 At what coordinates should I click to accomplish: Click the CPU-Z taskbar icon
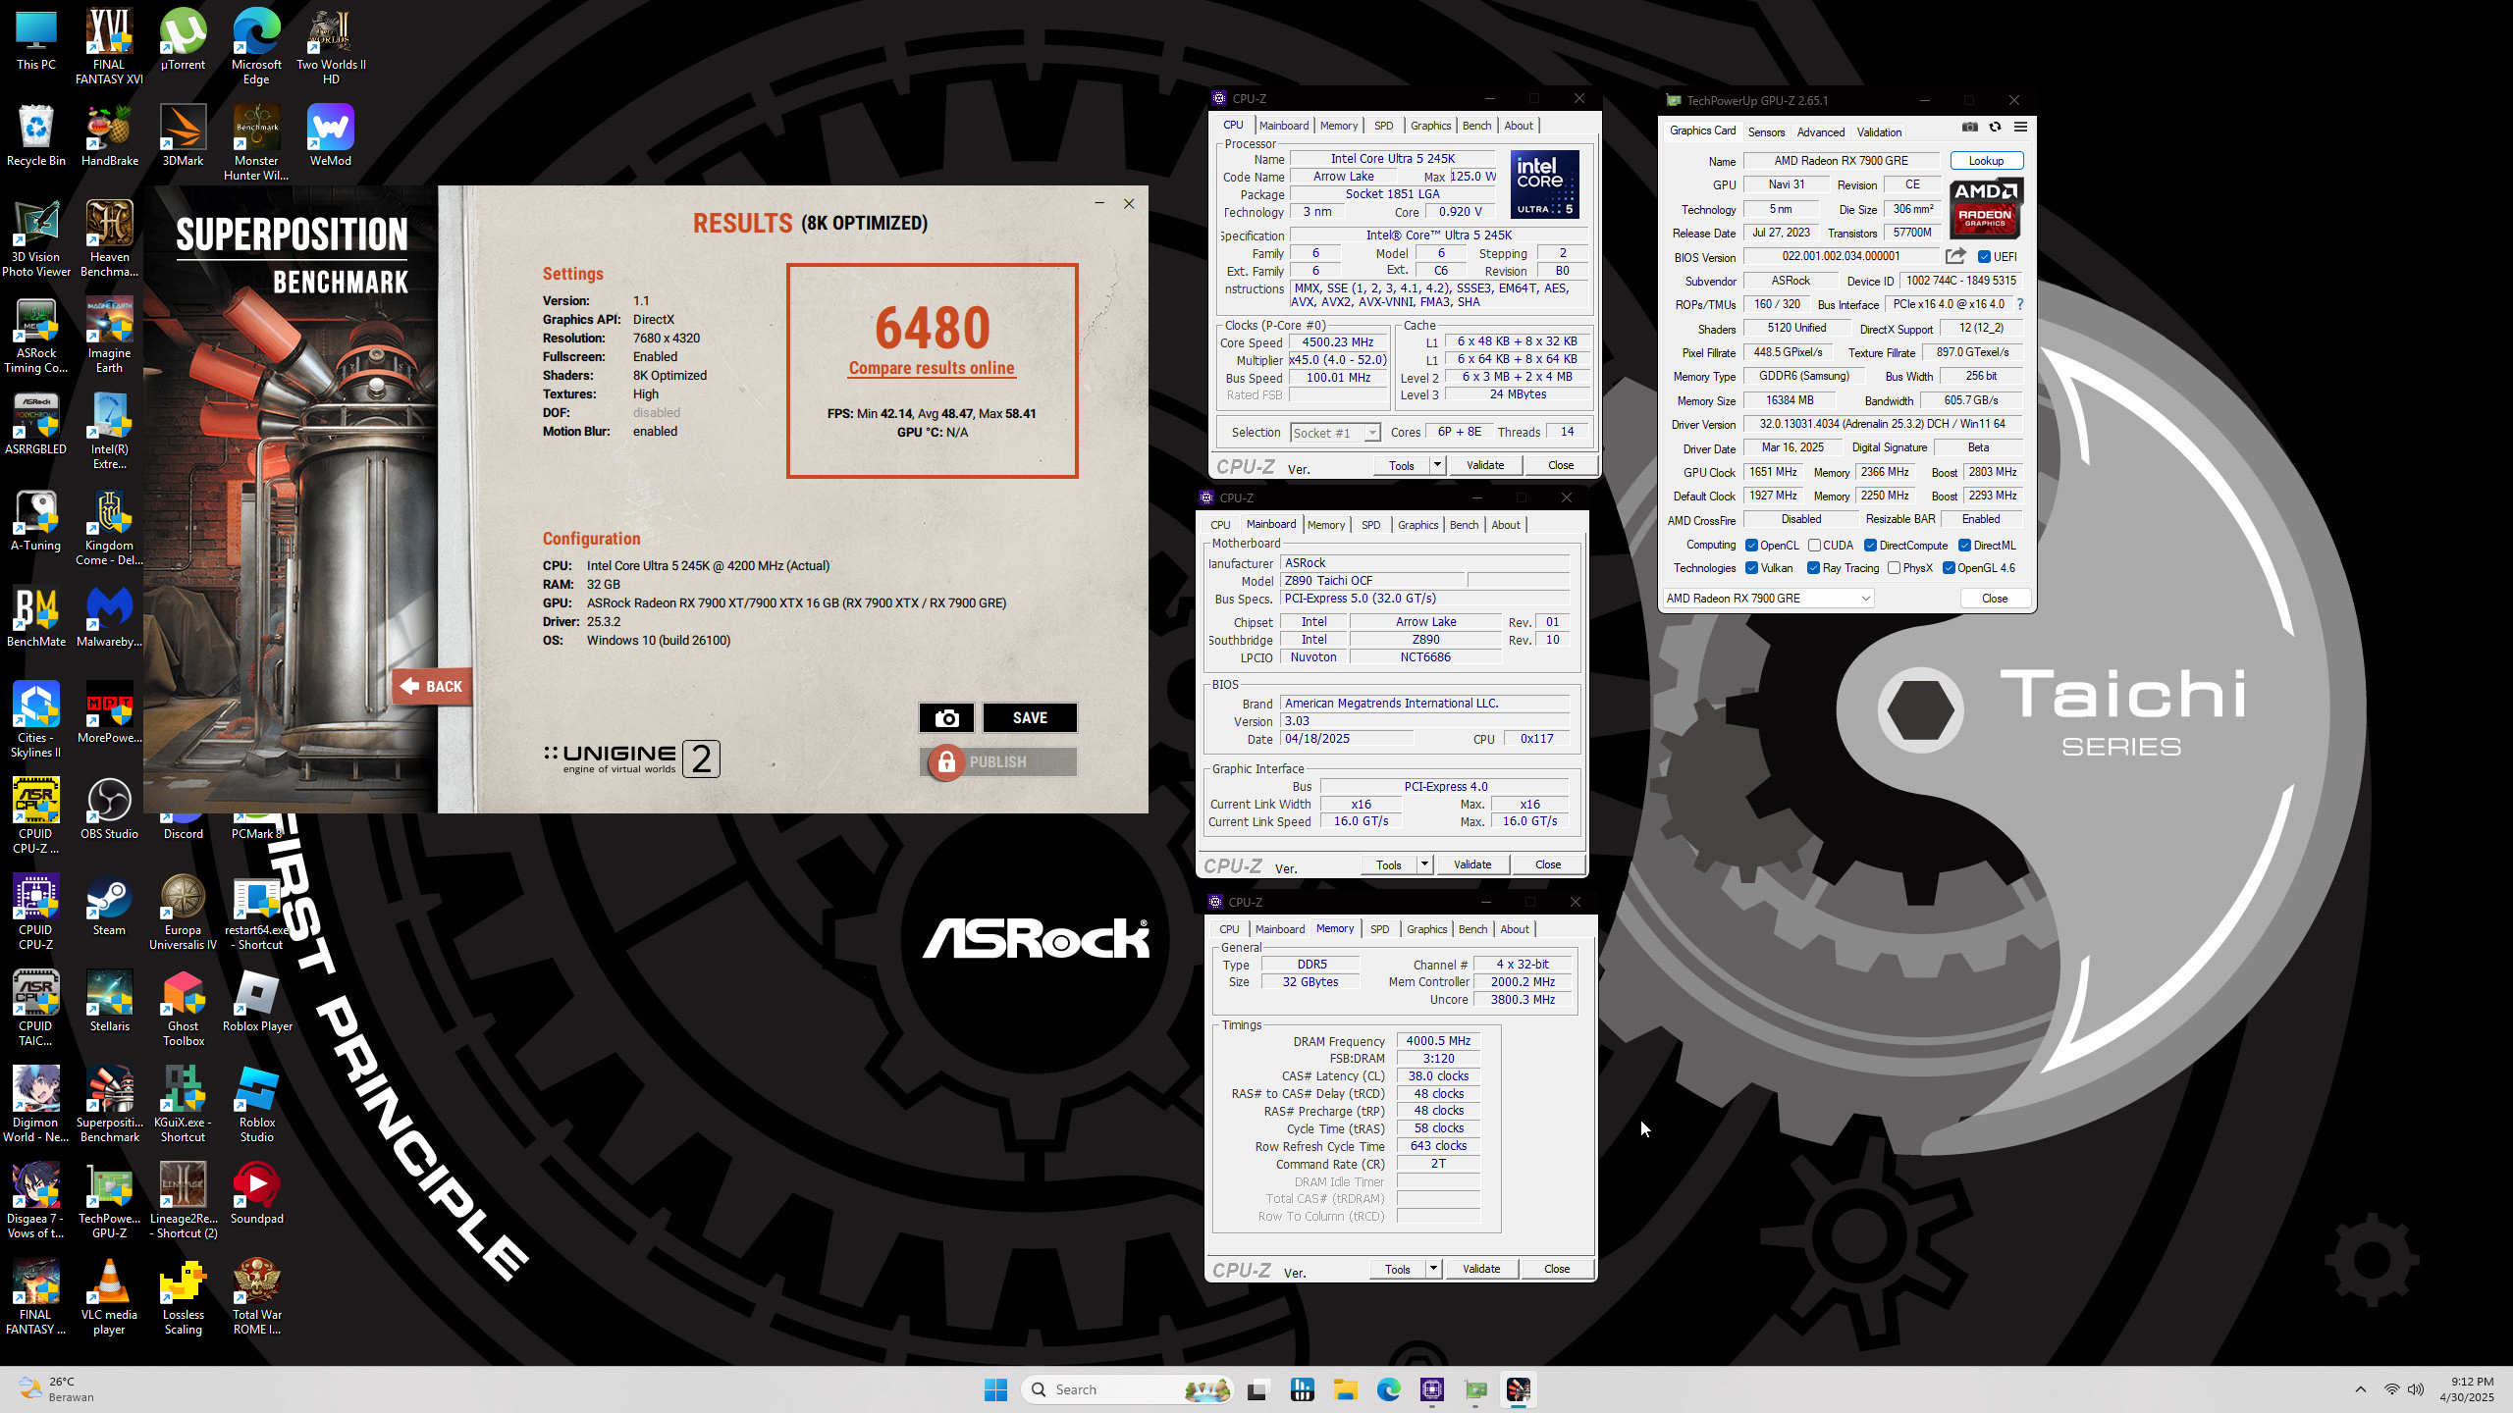(1432, 1389)
